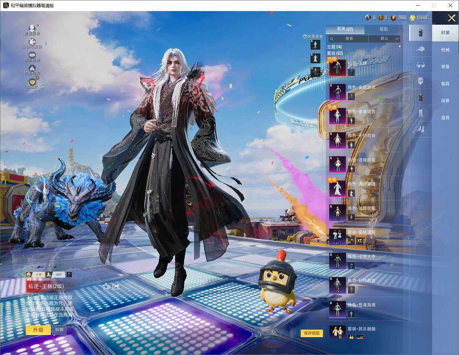Select the second quick-change outfit slot
Viewport: 459px width, 355px height.
(315, 58)
